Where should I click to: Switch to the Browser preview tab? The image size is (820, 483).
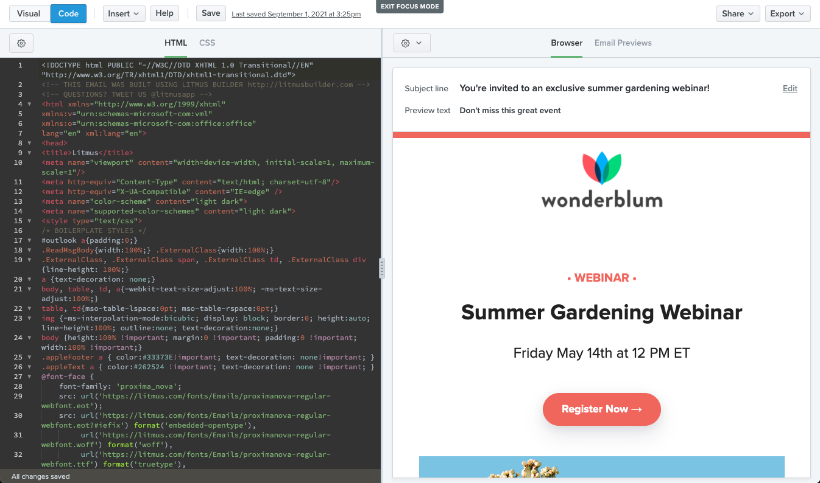(x=567, y=43)
